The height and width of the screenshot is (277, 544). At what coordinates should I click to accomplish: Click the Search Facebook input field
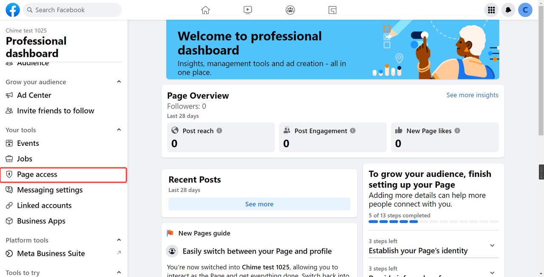(72, 10)
